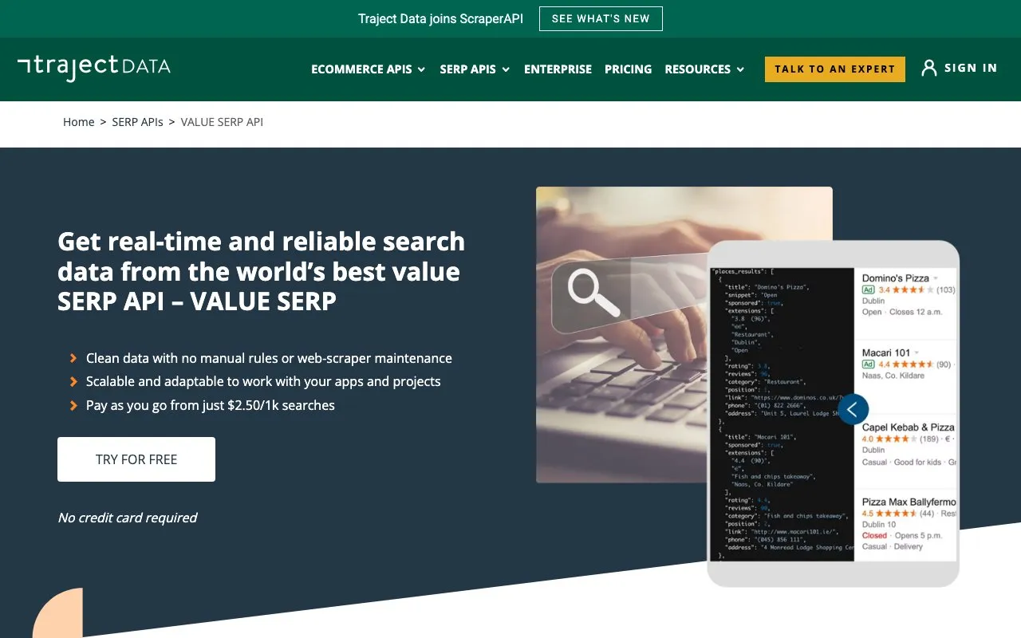Click the laptop typing hero image

click(622, 335)
